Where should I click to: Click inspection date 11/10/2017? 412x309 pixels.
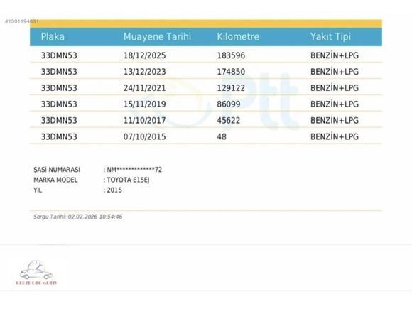(144, 121)
